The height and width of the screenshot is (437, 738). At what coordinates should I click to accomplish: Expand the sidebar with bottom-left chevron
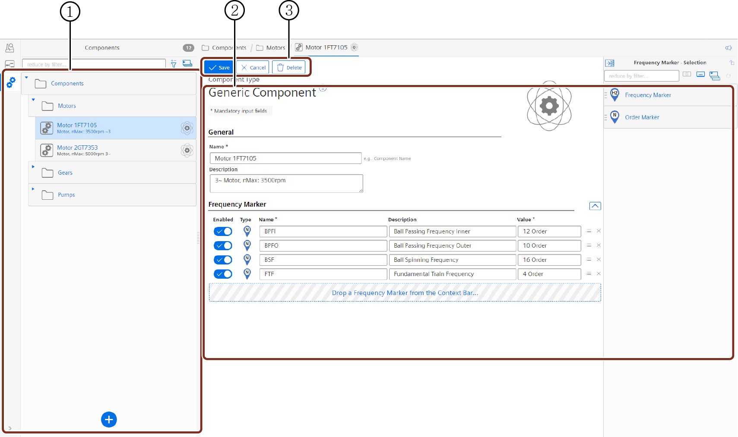pyautogui.click(x=10, y=428)
